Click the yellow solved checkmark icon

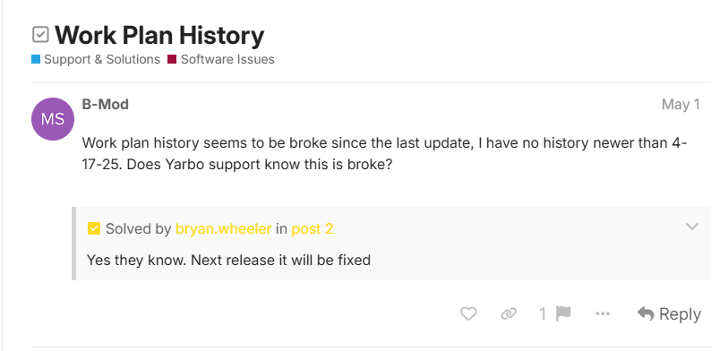pyautogui.click(x=94, y=228)
